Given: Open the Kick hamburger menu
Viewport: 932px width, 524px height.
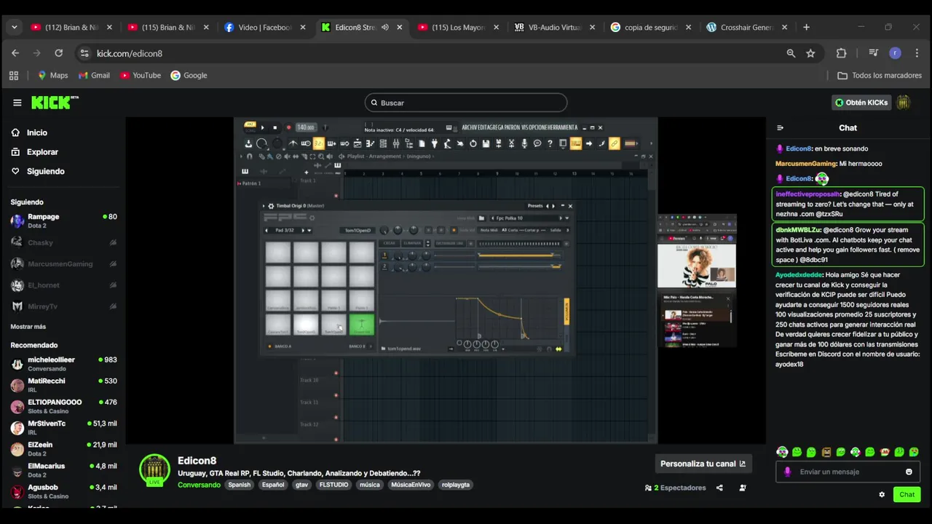Looking at the screenshot, I should [x=17, y=103].
